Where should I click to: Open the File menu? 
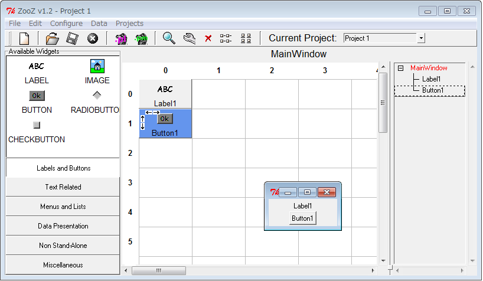coord(15,24)
